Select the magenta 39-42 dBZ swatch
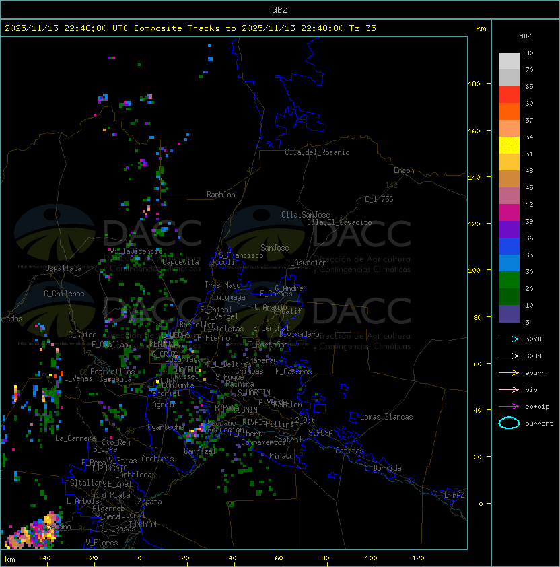Screen dimensions: 560x567 [509, 212]
